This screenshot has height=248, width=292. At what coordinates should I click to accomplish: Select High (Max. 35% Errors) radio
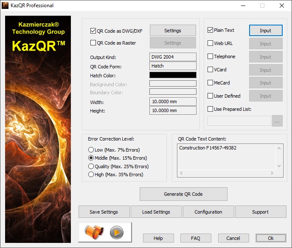coord(91,175)
